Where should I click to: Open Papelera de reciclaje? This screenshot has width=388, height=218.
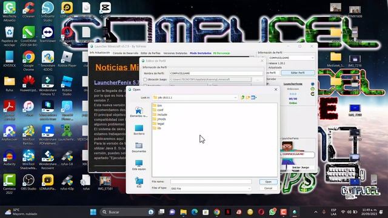click(10, 36)
